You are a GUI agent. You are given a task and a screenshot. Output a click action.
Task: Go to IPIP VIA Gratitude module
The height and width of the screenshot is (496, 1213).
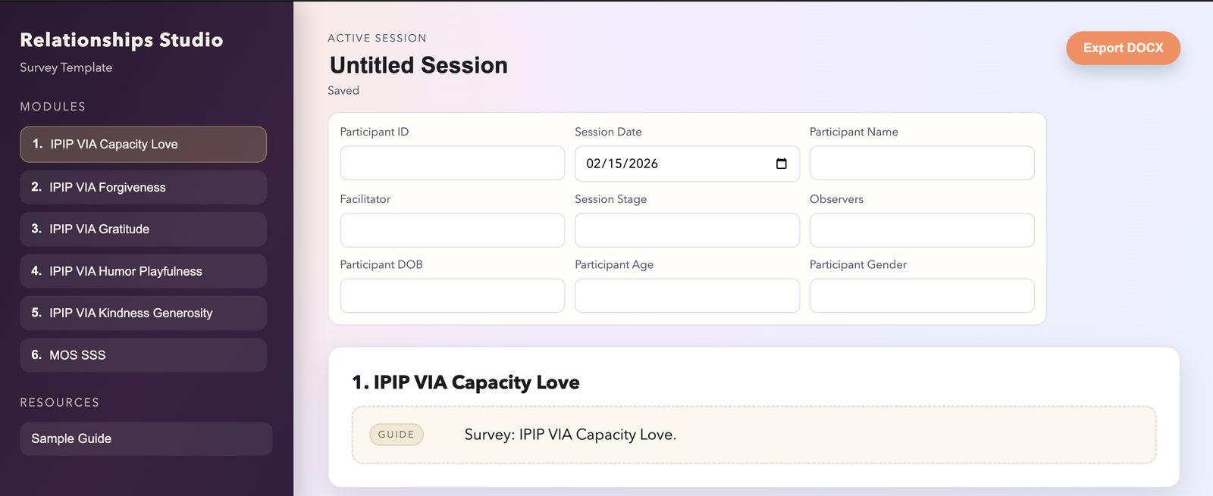coord(143,229)
